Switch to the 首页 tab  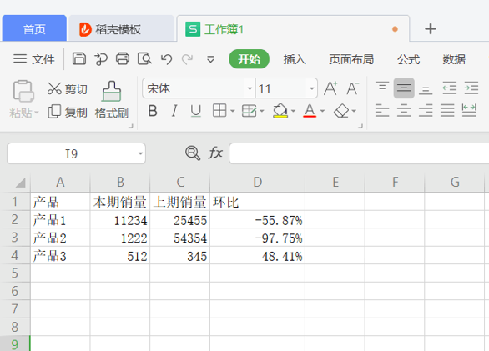click(x=34, y=28)
